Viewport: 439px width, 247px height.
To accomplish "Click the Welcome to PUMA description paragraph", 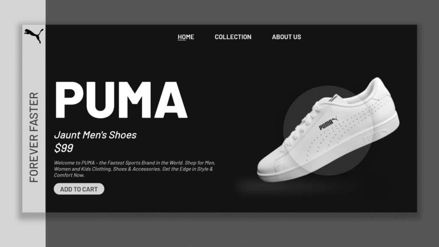I will pyautogui.click(x=134, y=169).
